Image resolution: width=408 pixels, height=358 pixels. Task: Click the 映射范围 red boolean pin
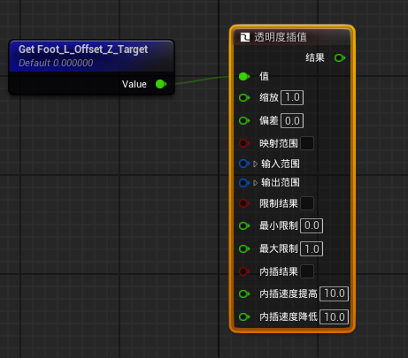pyautogui.click(x=244, y=143)
